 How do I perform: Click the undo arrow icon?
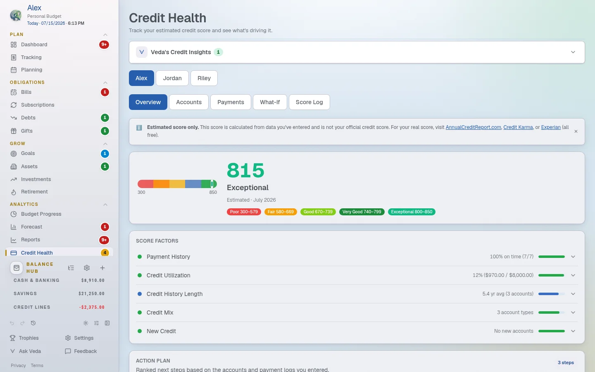12,323
